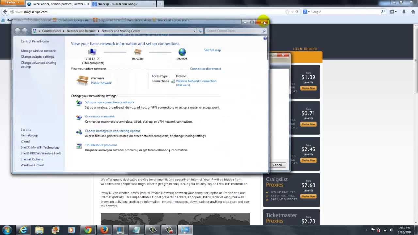Click Connect to a network link
The image size is (418, 235).
100,117
